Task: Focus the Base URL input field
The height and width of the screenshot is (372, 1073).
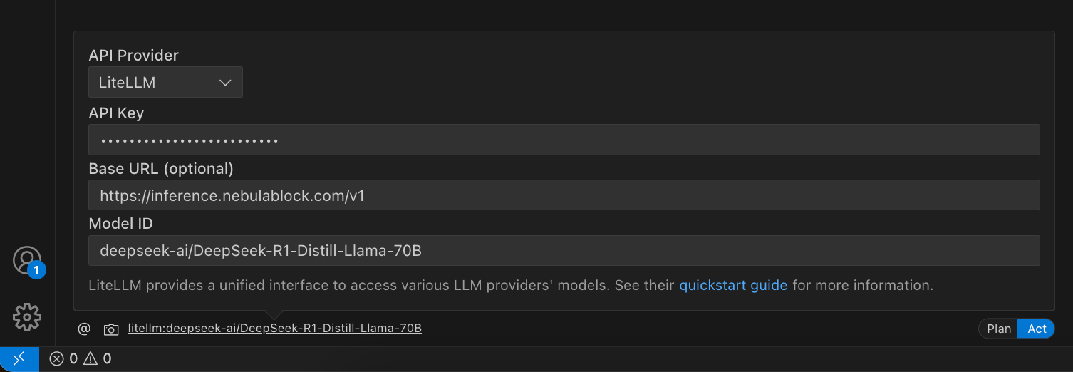Action: pyautogui.click(x=564, y=195)
